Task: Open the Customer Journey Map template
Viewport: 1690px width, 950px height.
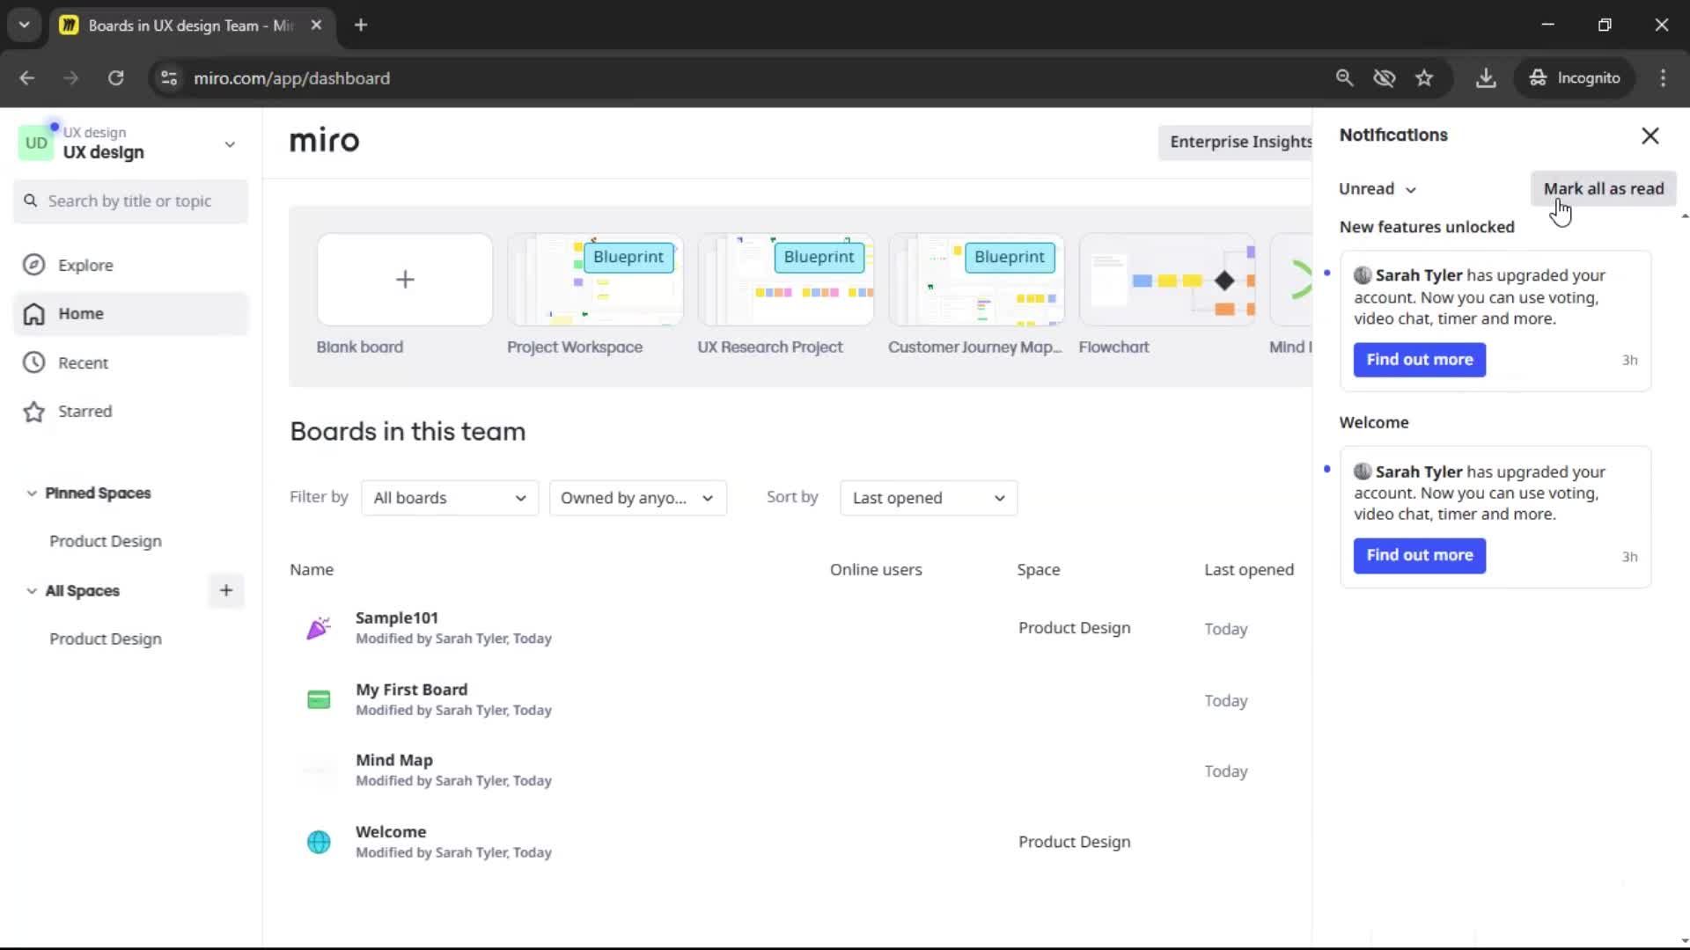Action: (977, 280)
